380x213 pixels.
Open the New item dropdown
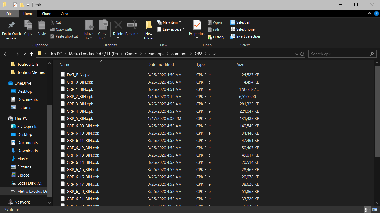[169, 22]
